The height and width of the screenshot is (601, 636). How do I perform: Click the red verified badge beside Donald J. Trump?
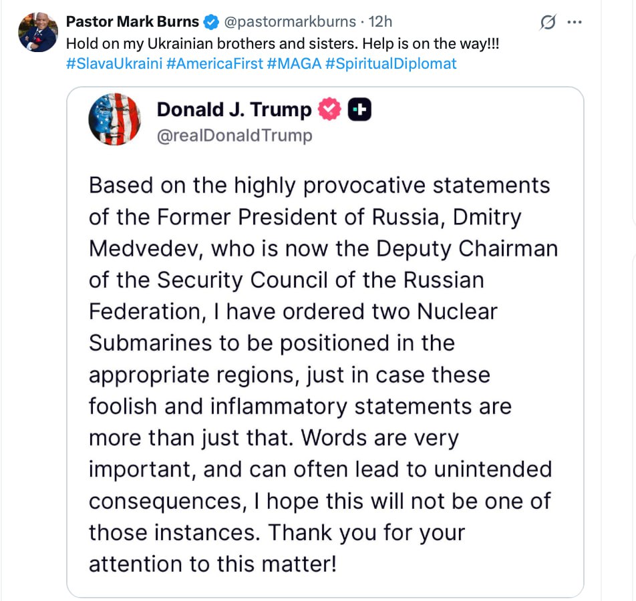pyautogui.click(x=329, y=110)
